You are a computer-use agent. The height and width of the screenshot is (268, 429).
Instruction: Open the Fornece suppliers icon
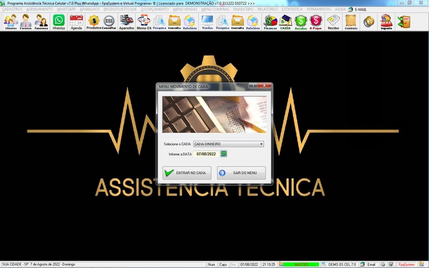pos(26,22)
